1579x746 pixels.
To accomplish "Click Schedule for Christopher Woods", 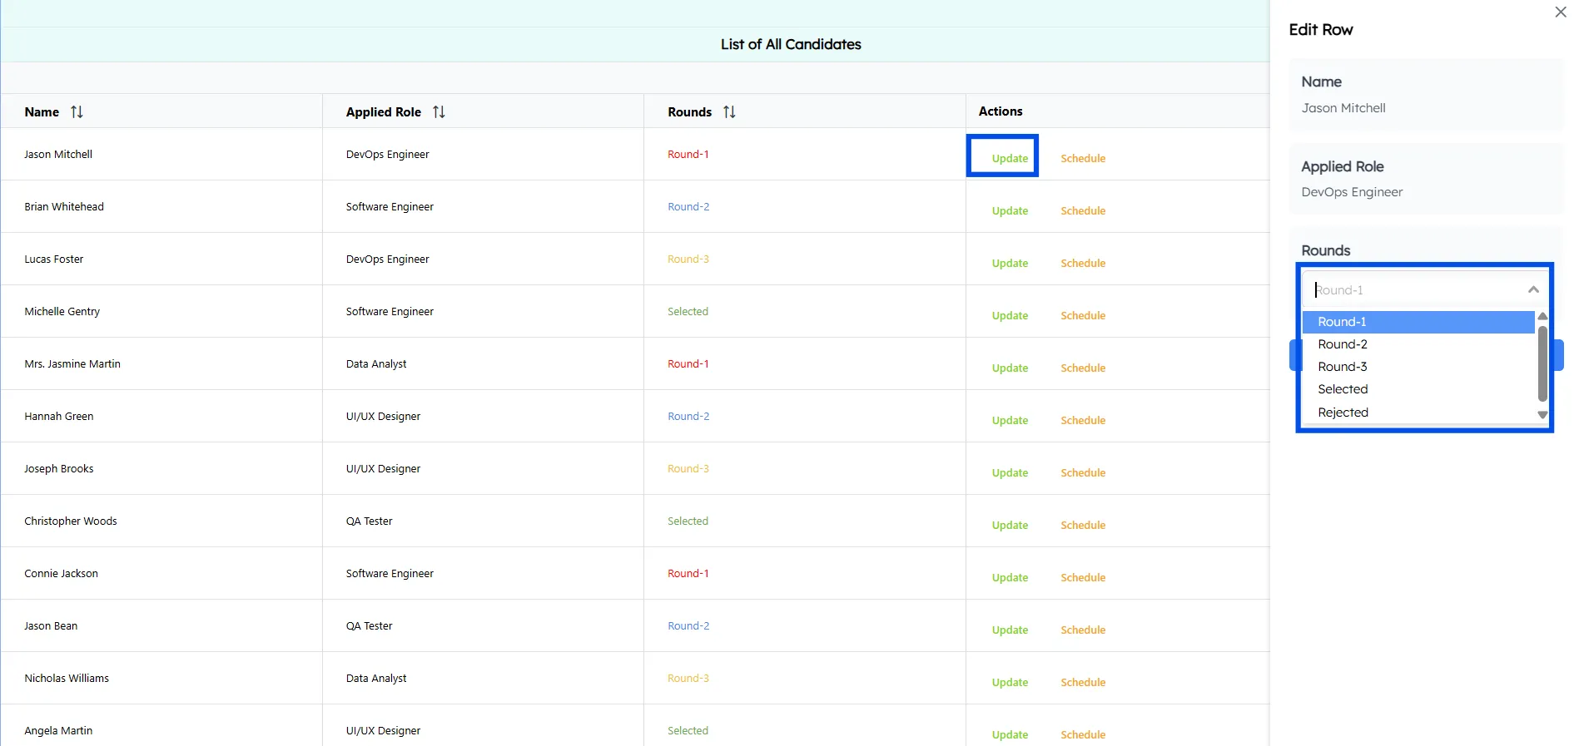I will (x=1082, y=525).
